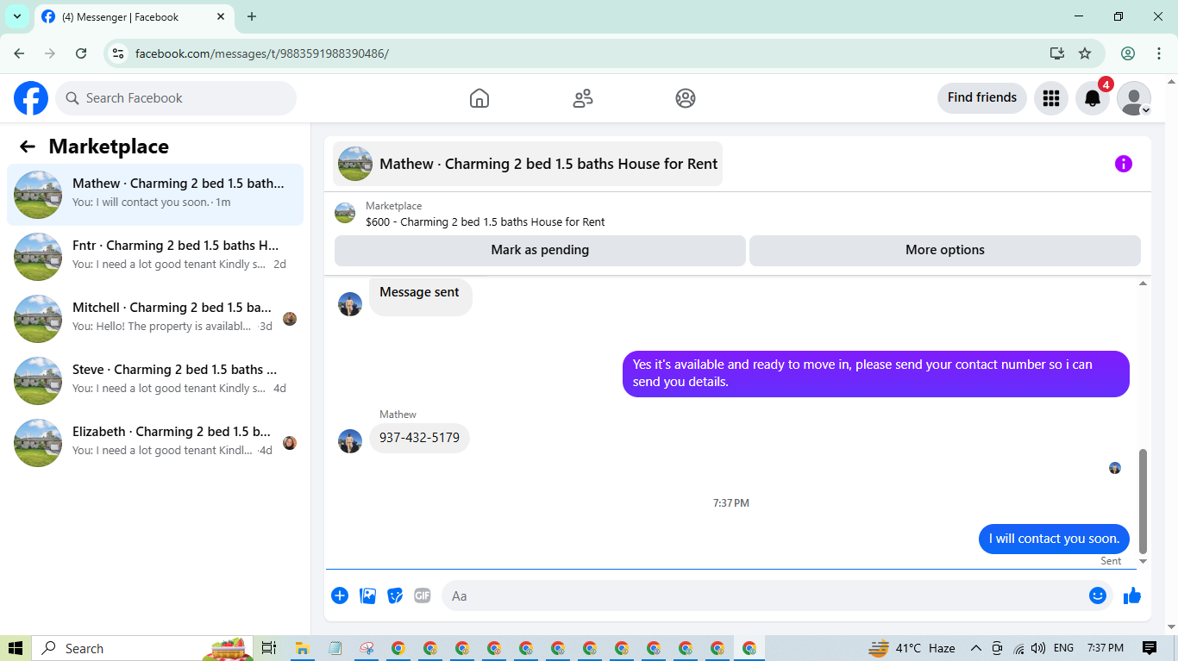
Task: Open a new browser tab
Action: [252, 17]
